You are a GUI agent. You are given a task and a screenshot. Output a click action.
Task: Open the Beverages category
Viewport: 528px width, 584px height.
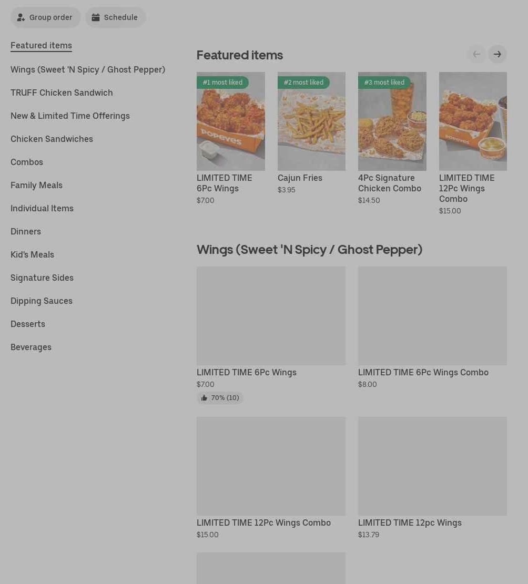[31, 347]
